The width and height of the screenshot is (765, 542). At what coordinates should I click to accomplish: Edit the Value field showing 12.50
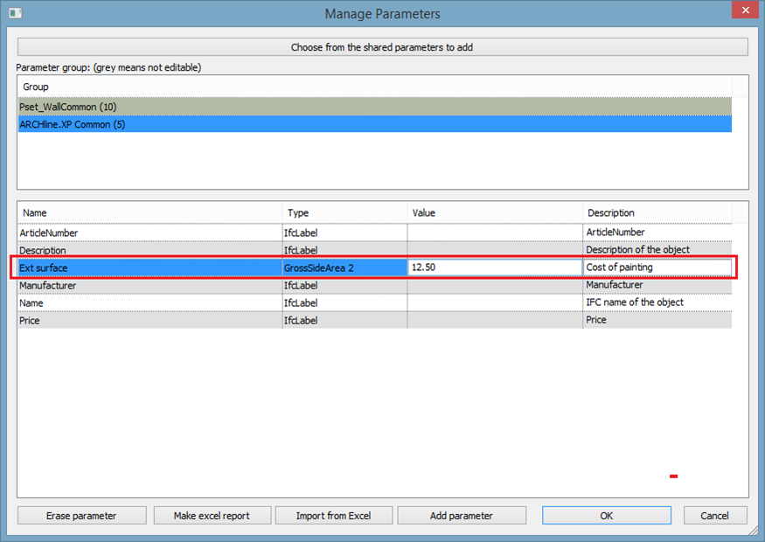pyautogui.click(x=494, y=268)
